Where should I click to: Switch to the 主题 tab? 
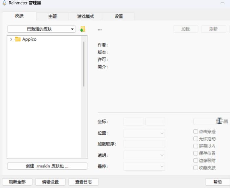(52, 17)
